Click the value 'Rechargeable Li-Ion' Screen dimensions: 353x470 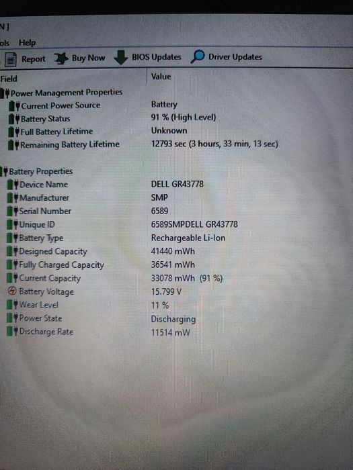click(188, 238)
